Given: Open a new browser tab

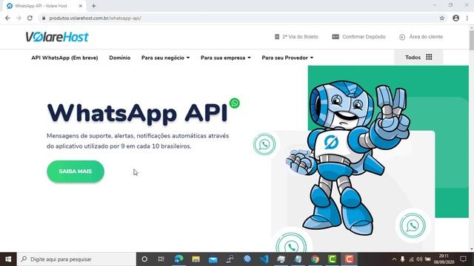Looking at the screenshot, I should point(94,6).
